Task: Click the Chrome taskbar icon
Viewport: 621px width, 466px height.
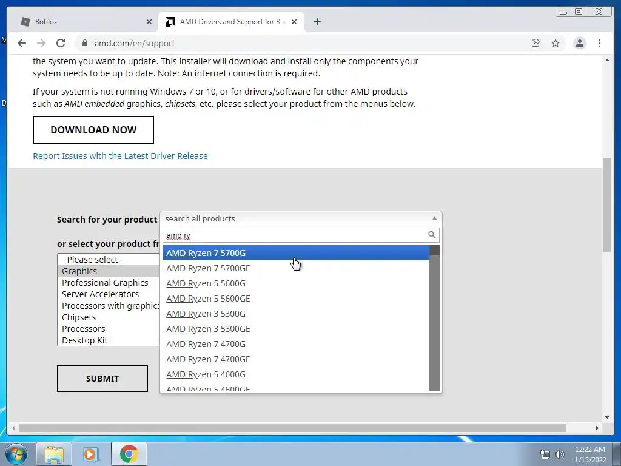Action: point(129,454)
